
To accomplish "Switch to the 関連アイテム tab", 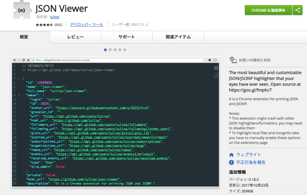I will click(178, 37).
